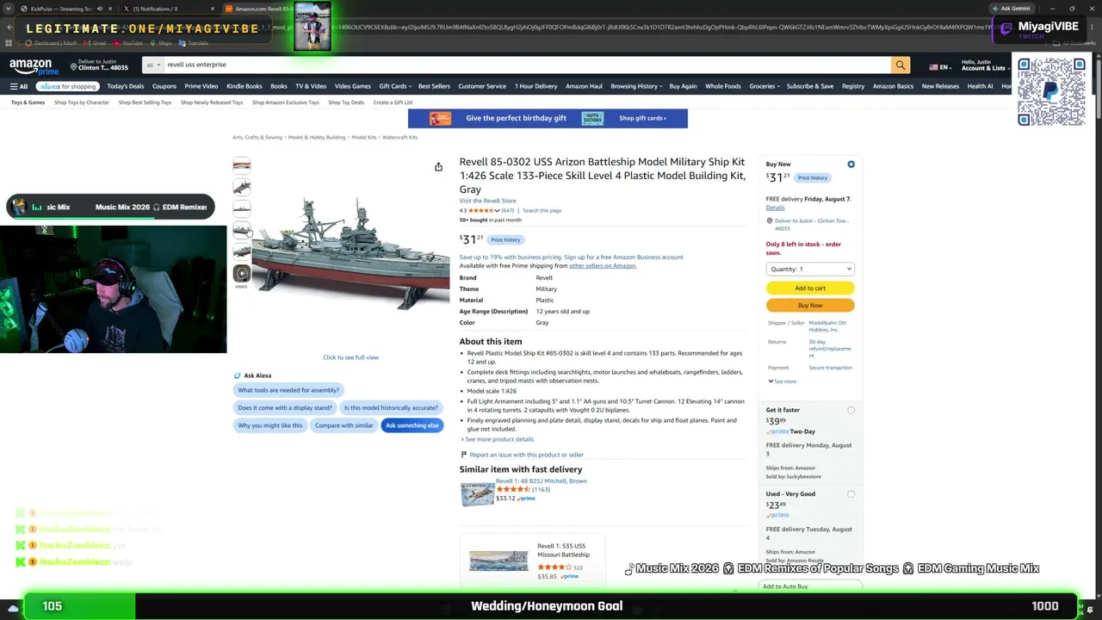Switch to the X Notifications tab
The height and width of the screenshot is (620, 1102).
(167, 9)
